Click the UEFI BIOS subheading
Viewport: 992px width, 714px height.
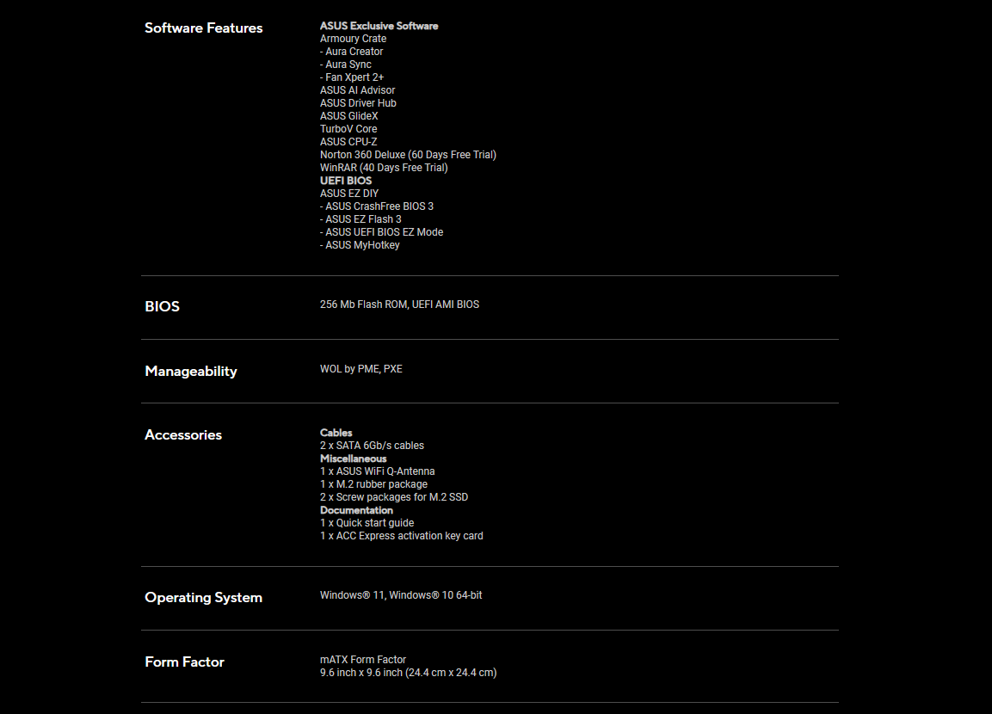pos(346,181)
